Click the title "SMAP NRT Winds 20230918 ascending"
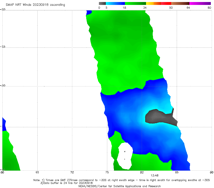Image resolution: width=214 pixels, height=188 pixels. 35,5
